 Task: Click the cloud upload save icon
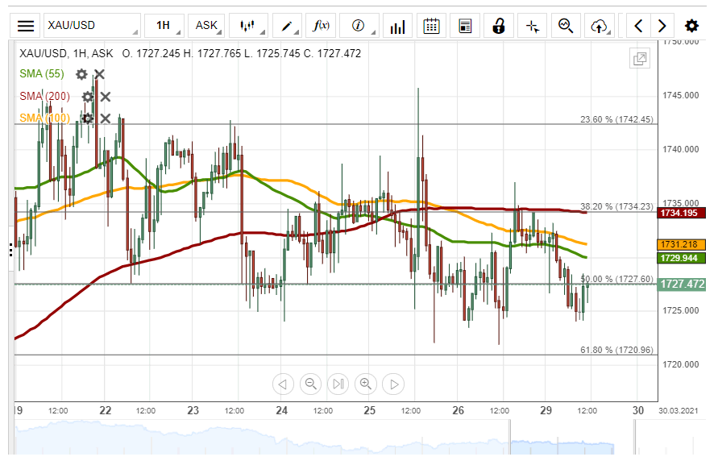tap(598, 26)
